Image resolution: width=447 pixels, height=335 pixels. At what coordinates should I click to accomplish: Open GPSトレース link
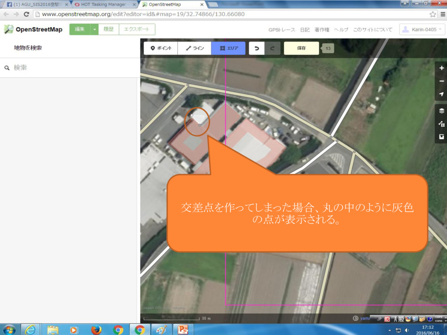pos(282,30)
